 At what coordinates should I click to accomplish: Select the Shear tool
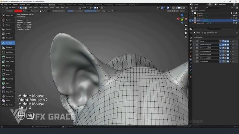[x=8, y=100]
